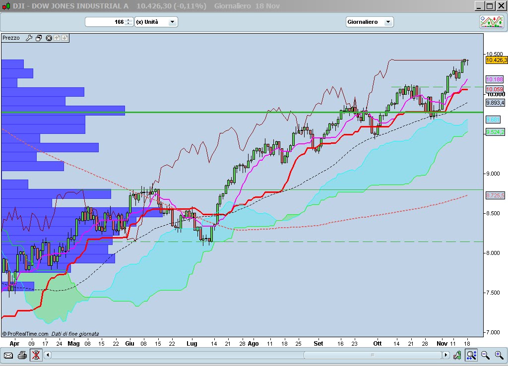Maximize the chart window
Viewport: 508px width, 366px height.
[490, 6]
